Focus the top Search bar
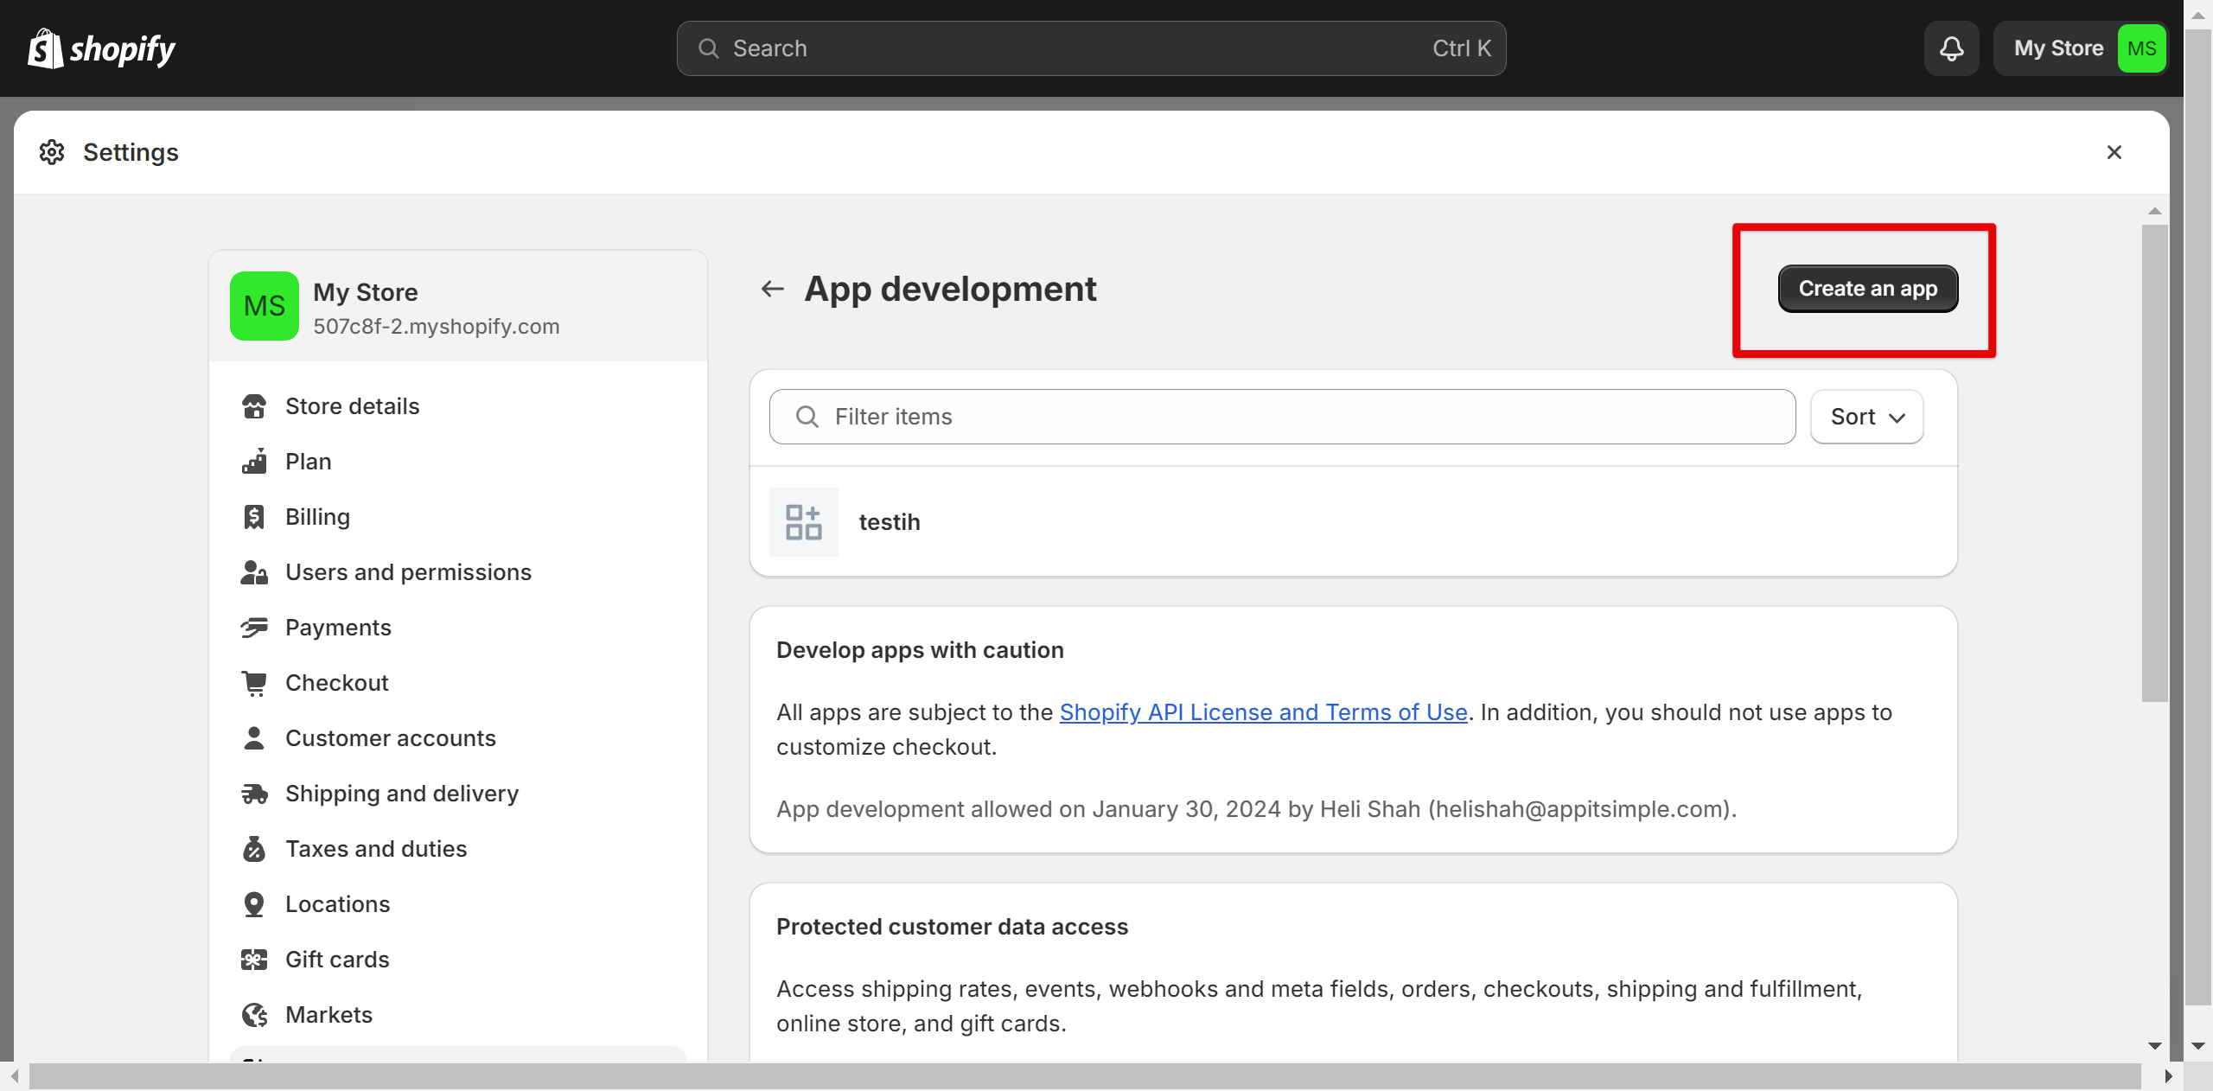This screenshot has height=1091, width=2213. click(x=1092, y=48)
